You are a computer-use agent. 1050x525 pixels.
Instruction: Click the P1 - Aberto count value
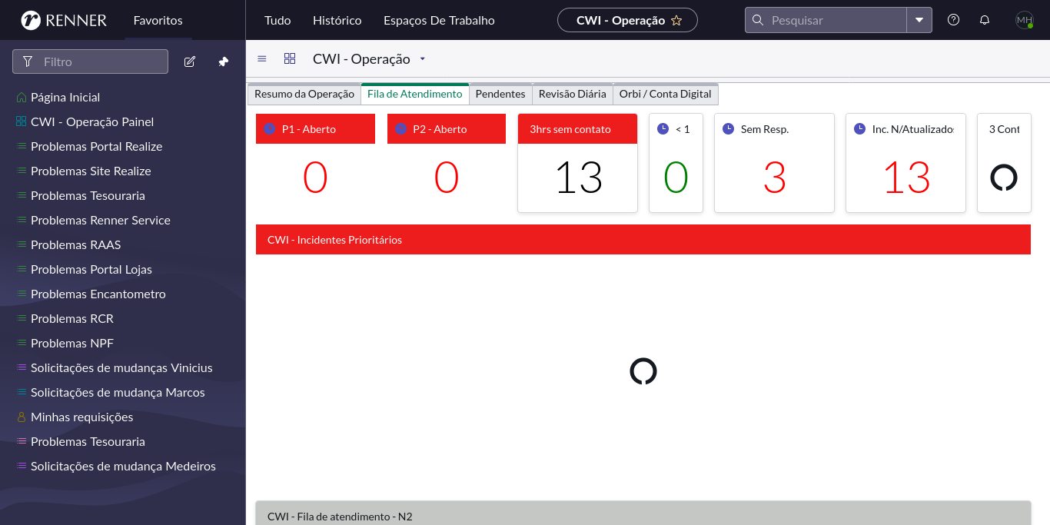tap(315, 178)
